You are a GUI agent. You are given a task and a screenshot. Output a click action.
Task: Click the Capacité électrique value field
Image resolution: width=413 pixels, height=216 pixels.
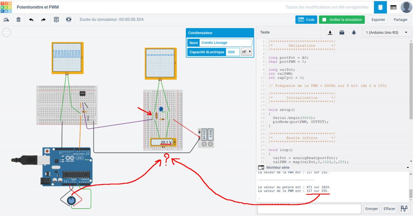[x=233, y=52]
